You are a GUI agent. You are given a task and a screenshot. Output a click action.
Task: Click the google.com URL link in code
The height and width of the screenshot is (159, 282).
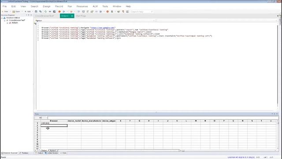click(x=103, y=28)
